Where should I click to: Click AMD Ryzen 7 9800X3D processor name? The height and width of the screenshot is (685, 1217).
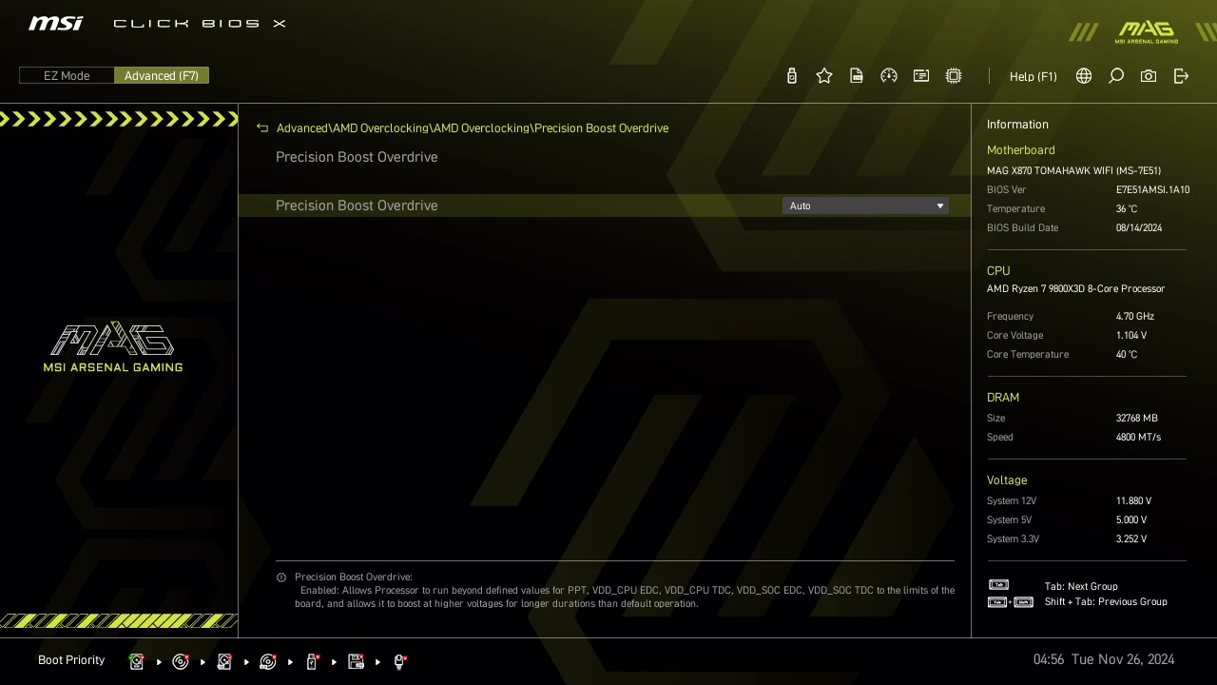[x=1075, y=289]
